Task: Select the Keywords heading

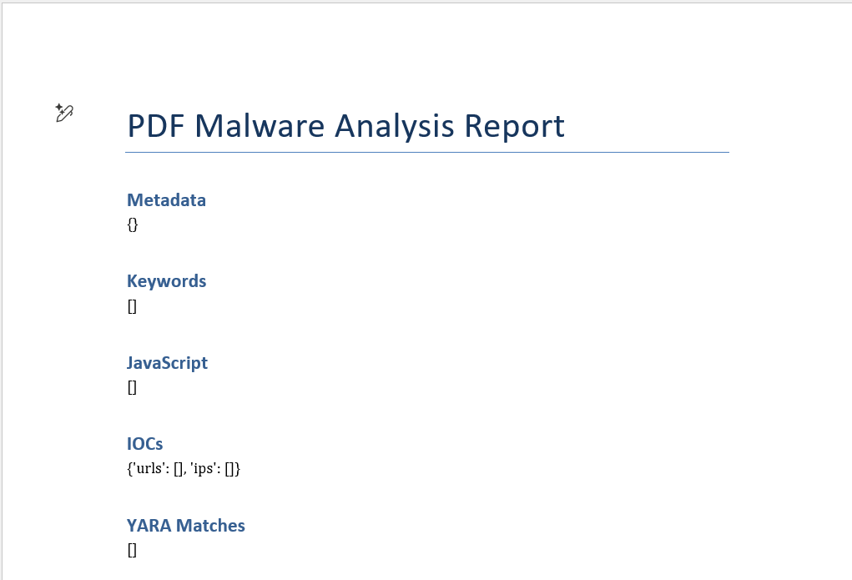Action: (x=166, y=281)
